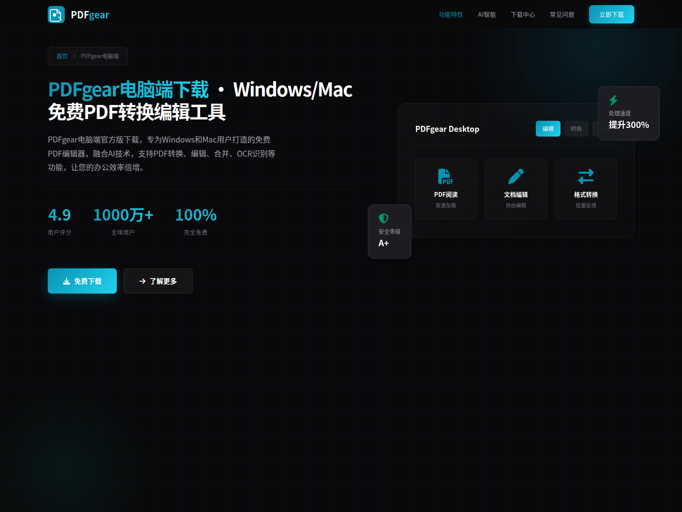The image size is (682, 512).
Task: Click the PDF阅读 file icon
Action: [446, 176]
